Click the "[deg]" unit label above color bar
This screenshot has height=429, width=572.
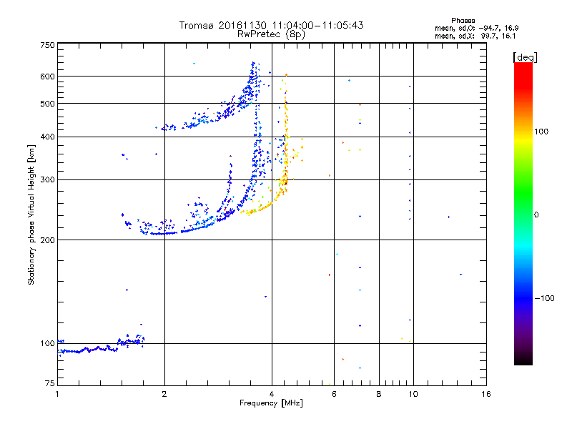click(525, 57)
